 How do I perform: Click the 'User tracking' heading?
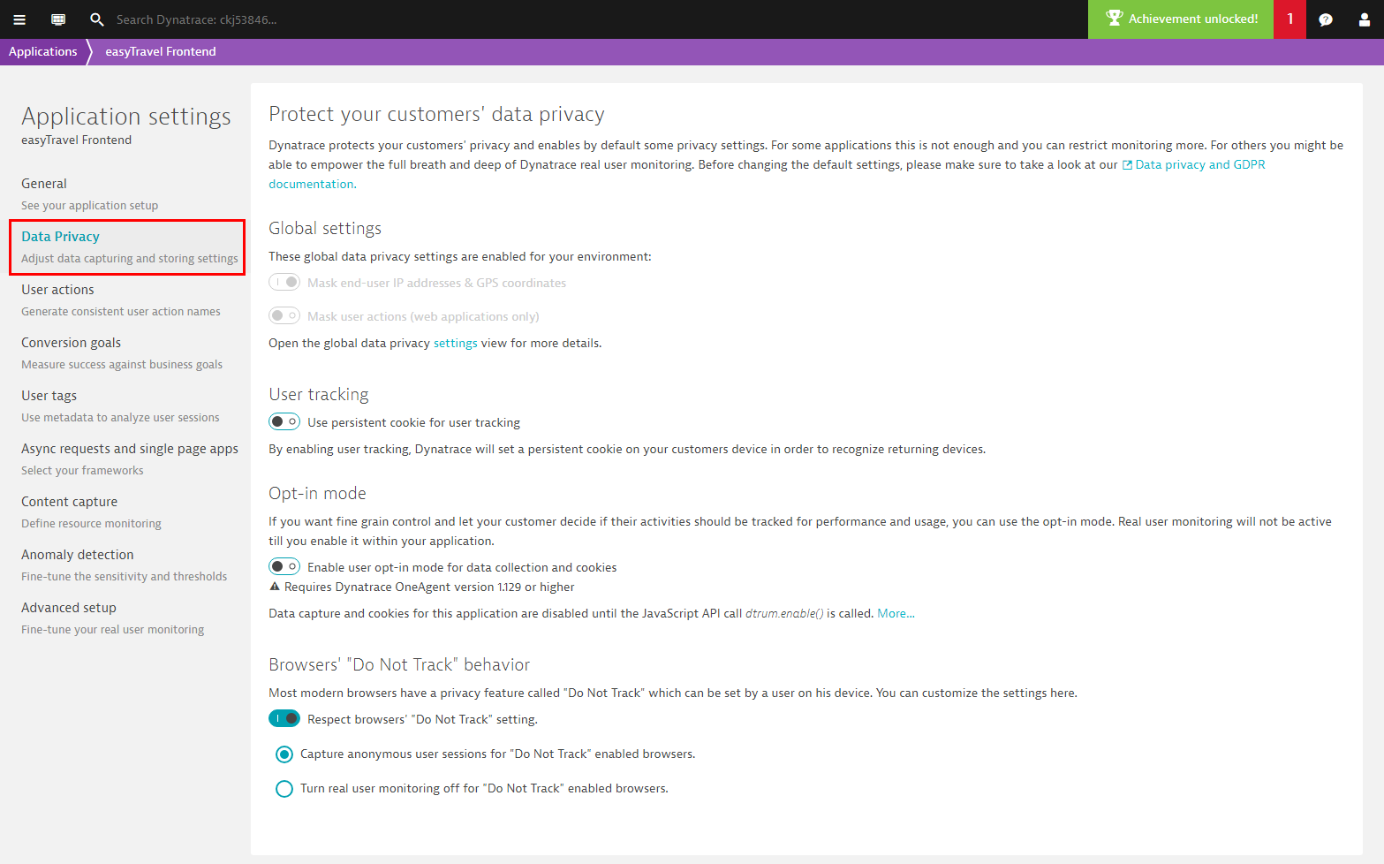point(319,395)
